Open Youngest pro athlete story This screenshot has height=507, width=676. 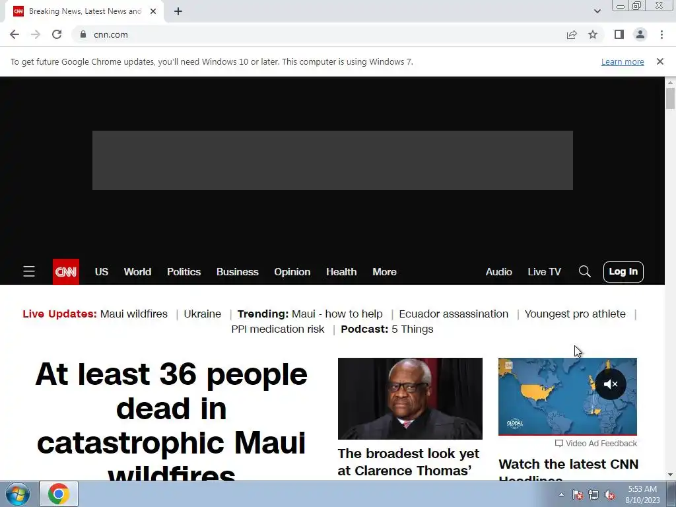coord(575,314)
